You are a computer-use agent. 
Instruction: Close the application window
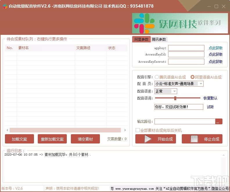point(224,6)
